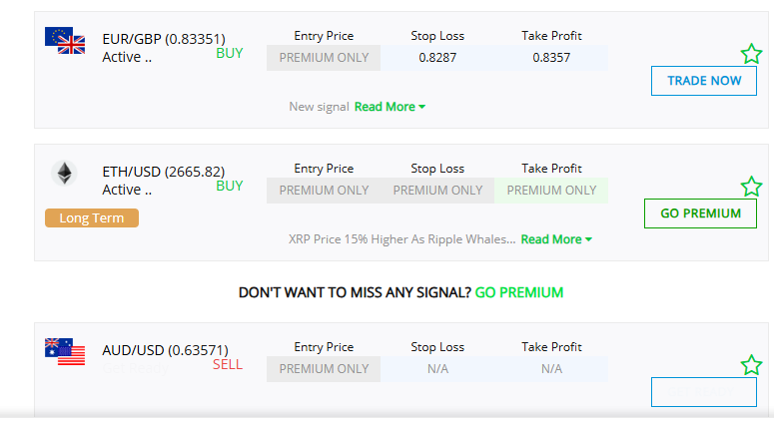Click the EUR/GBP flag pair icon
774x421 pixels.
coord(65,41)
